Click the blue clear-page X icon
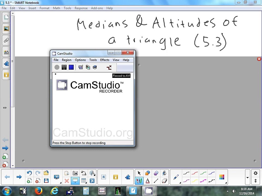 (x=92, y=181)
